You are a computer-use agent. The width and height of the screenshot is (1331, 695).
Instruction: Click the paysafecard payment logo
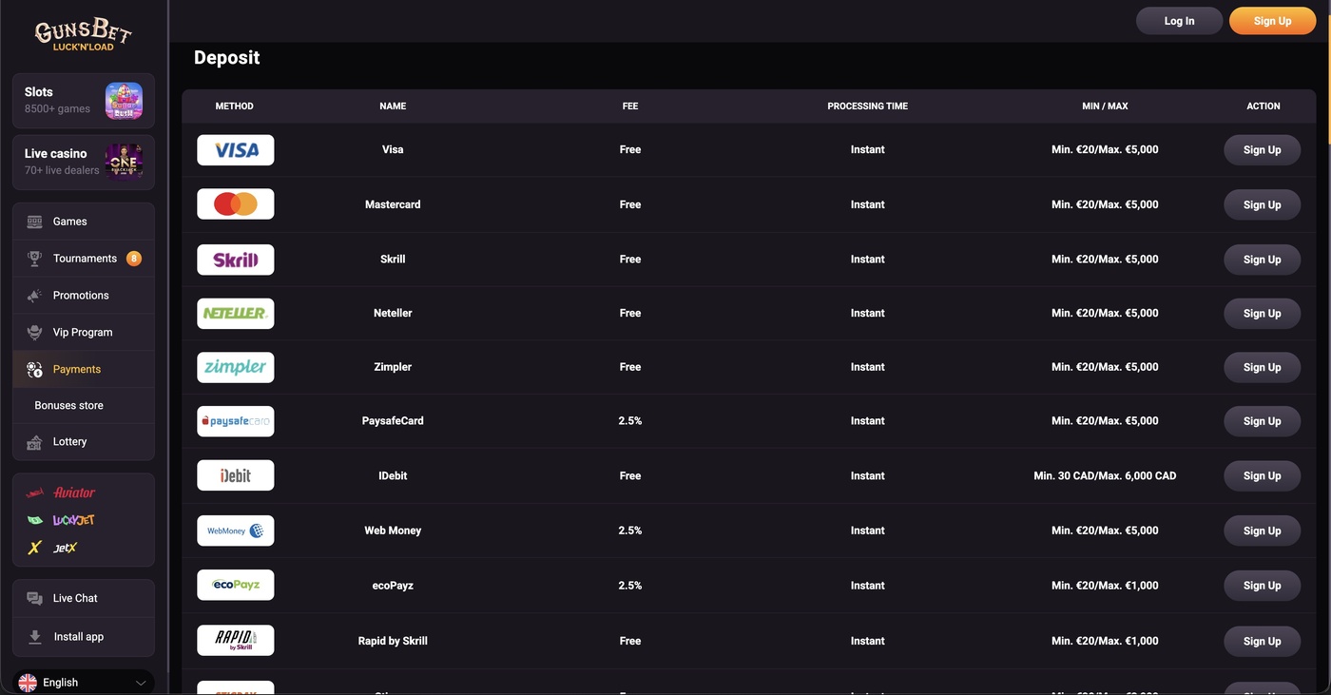click(236, 421)
